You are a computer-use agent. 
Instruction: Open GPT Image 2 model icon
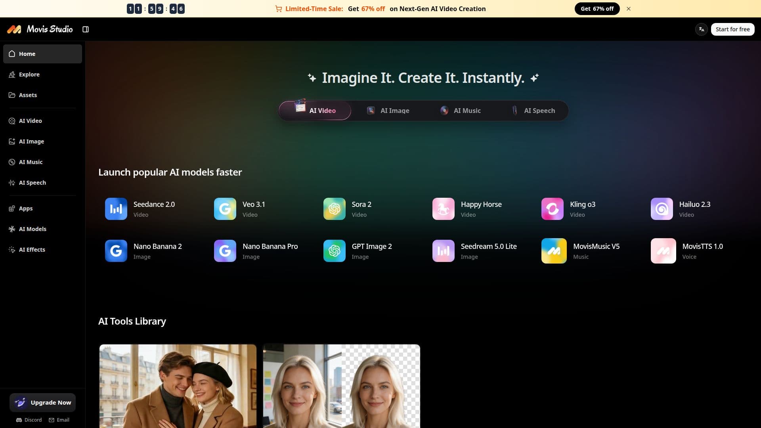(335, 251)
